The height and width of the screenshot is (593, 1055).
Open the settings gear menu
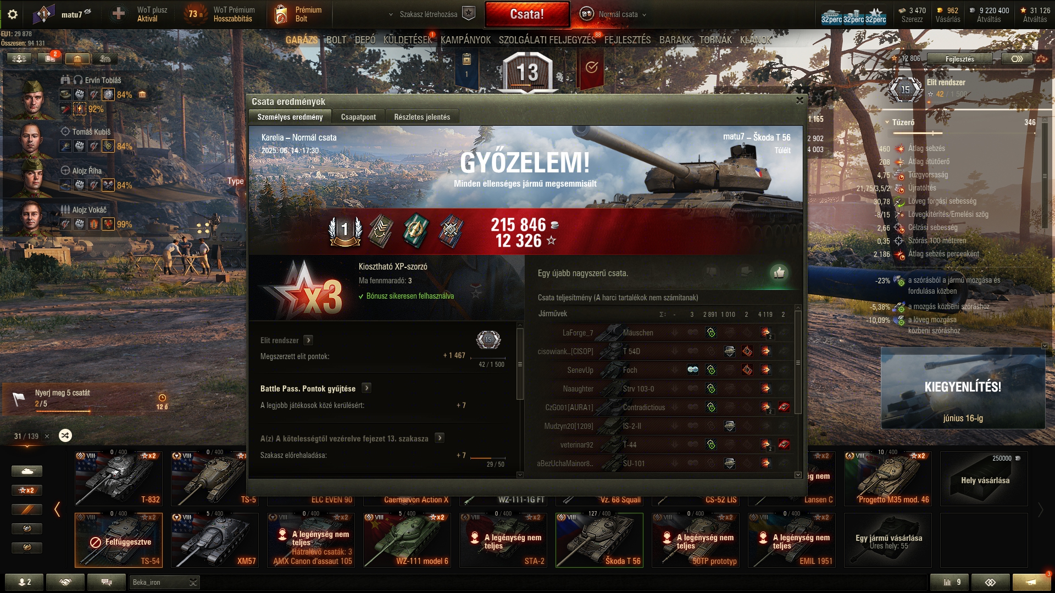pyautogui.click(x=13, y=14)
